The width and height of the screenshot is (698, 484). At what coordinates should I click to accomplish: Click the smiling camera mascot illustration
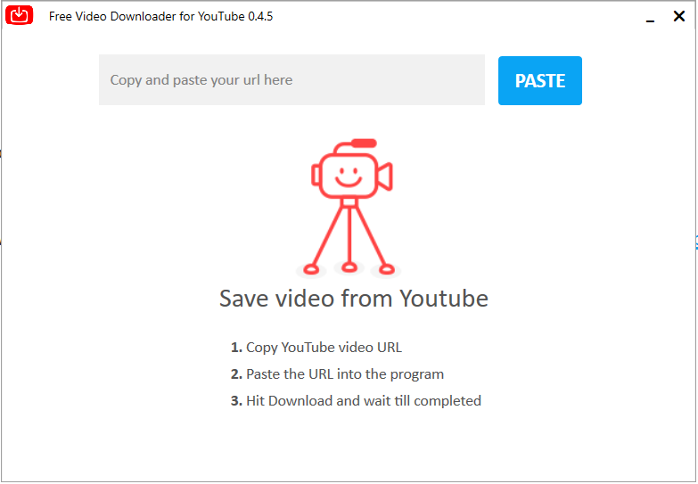(x=349, y=207)
